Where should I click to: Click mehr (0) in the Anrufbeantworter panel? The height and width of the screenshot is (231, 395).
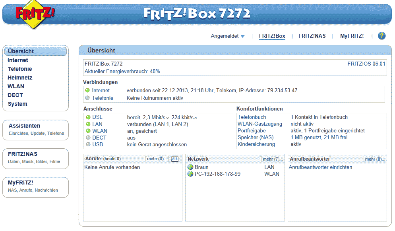click(x=375, y=159)
